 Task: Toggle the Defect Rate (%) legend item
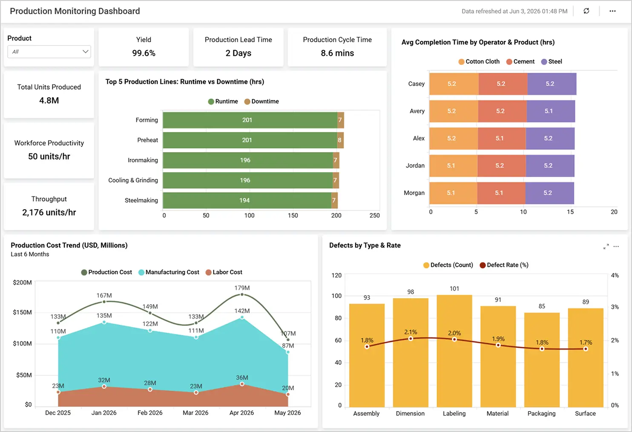[504, 265]
